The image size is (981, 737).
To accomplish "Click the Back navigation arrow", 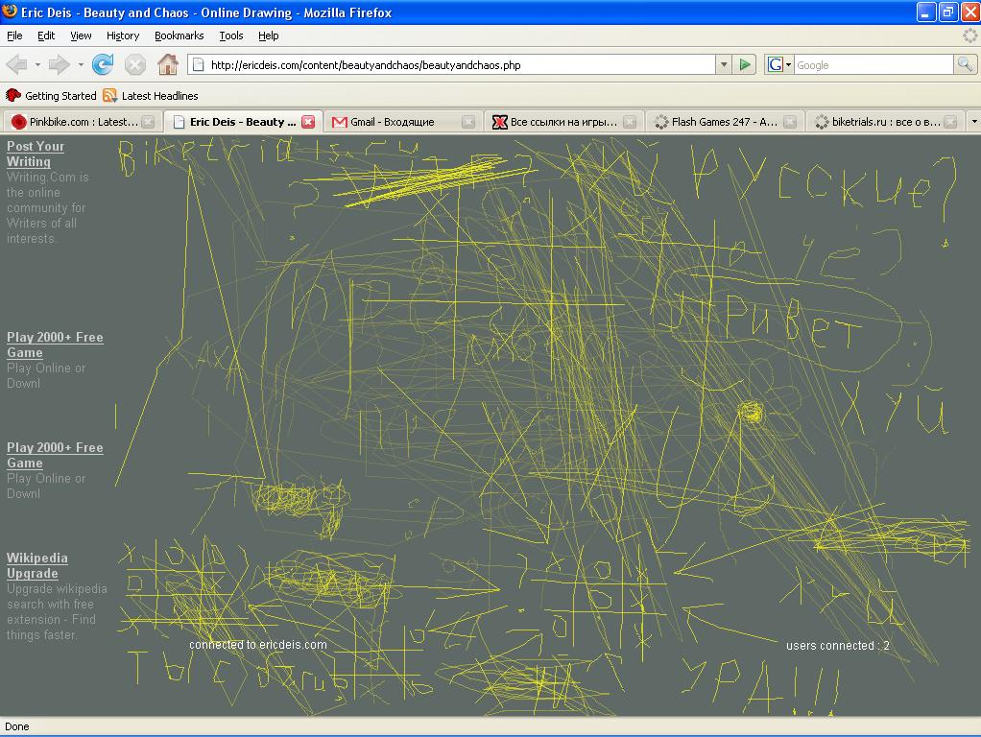I will point(16,64).
